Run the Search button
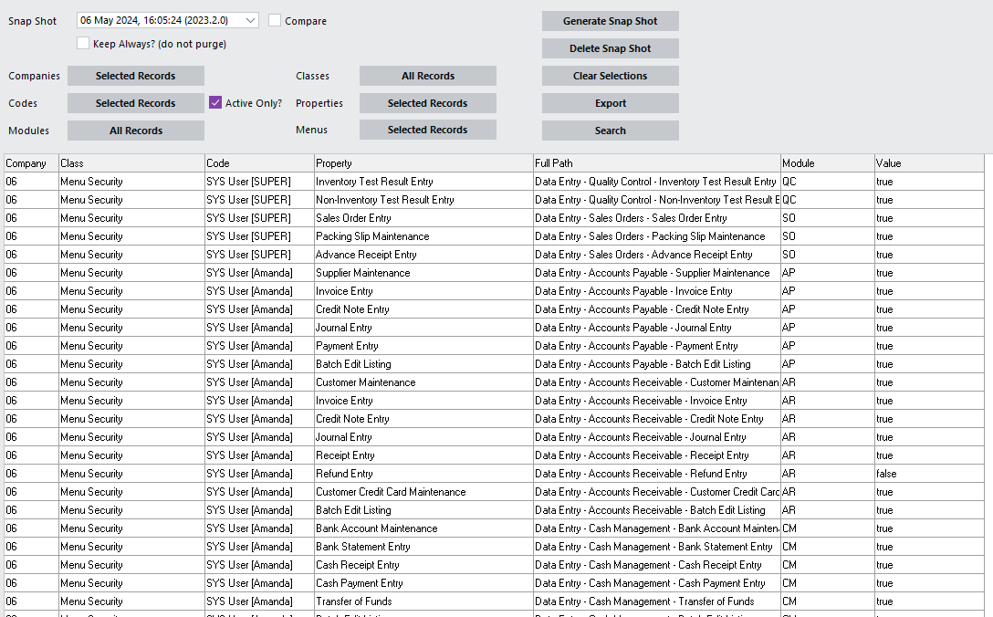 click(x=611, y=131)
